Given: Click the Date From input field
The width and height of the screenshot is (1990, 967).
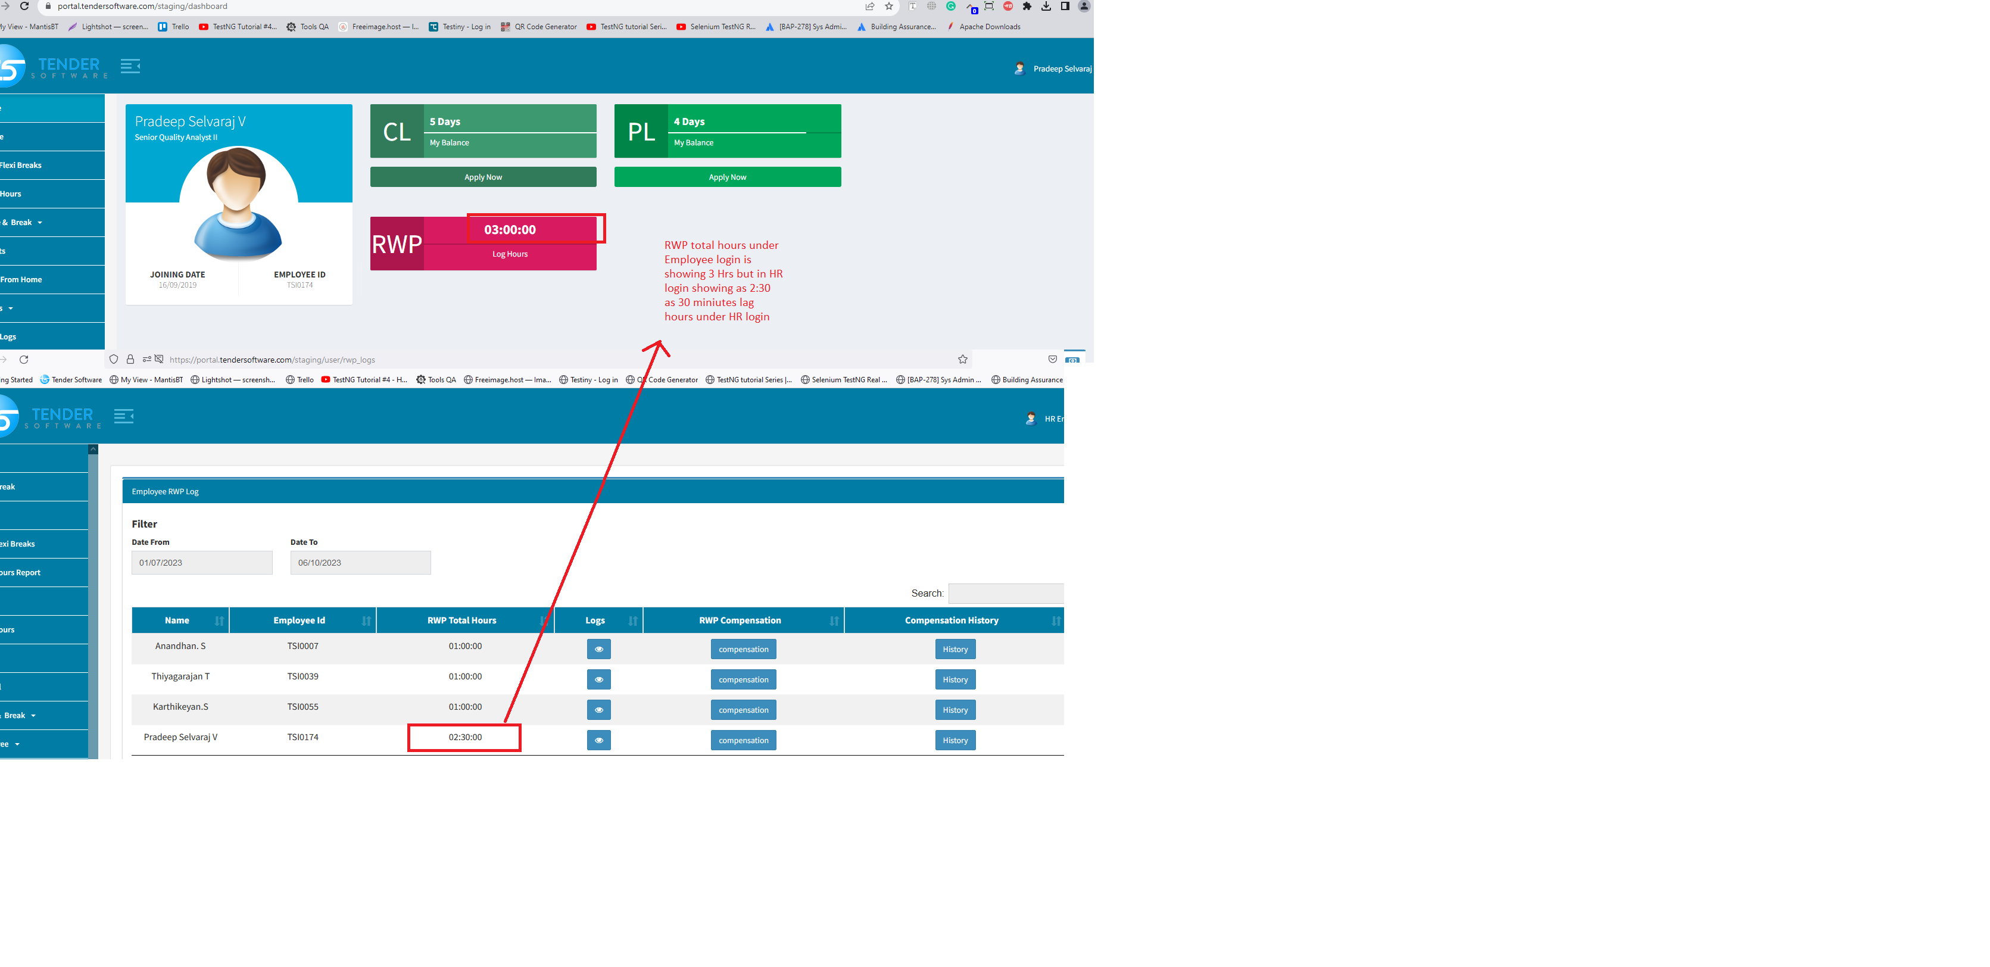Looking at the screenshot, I should [202, 562].
